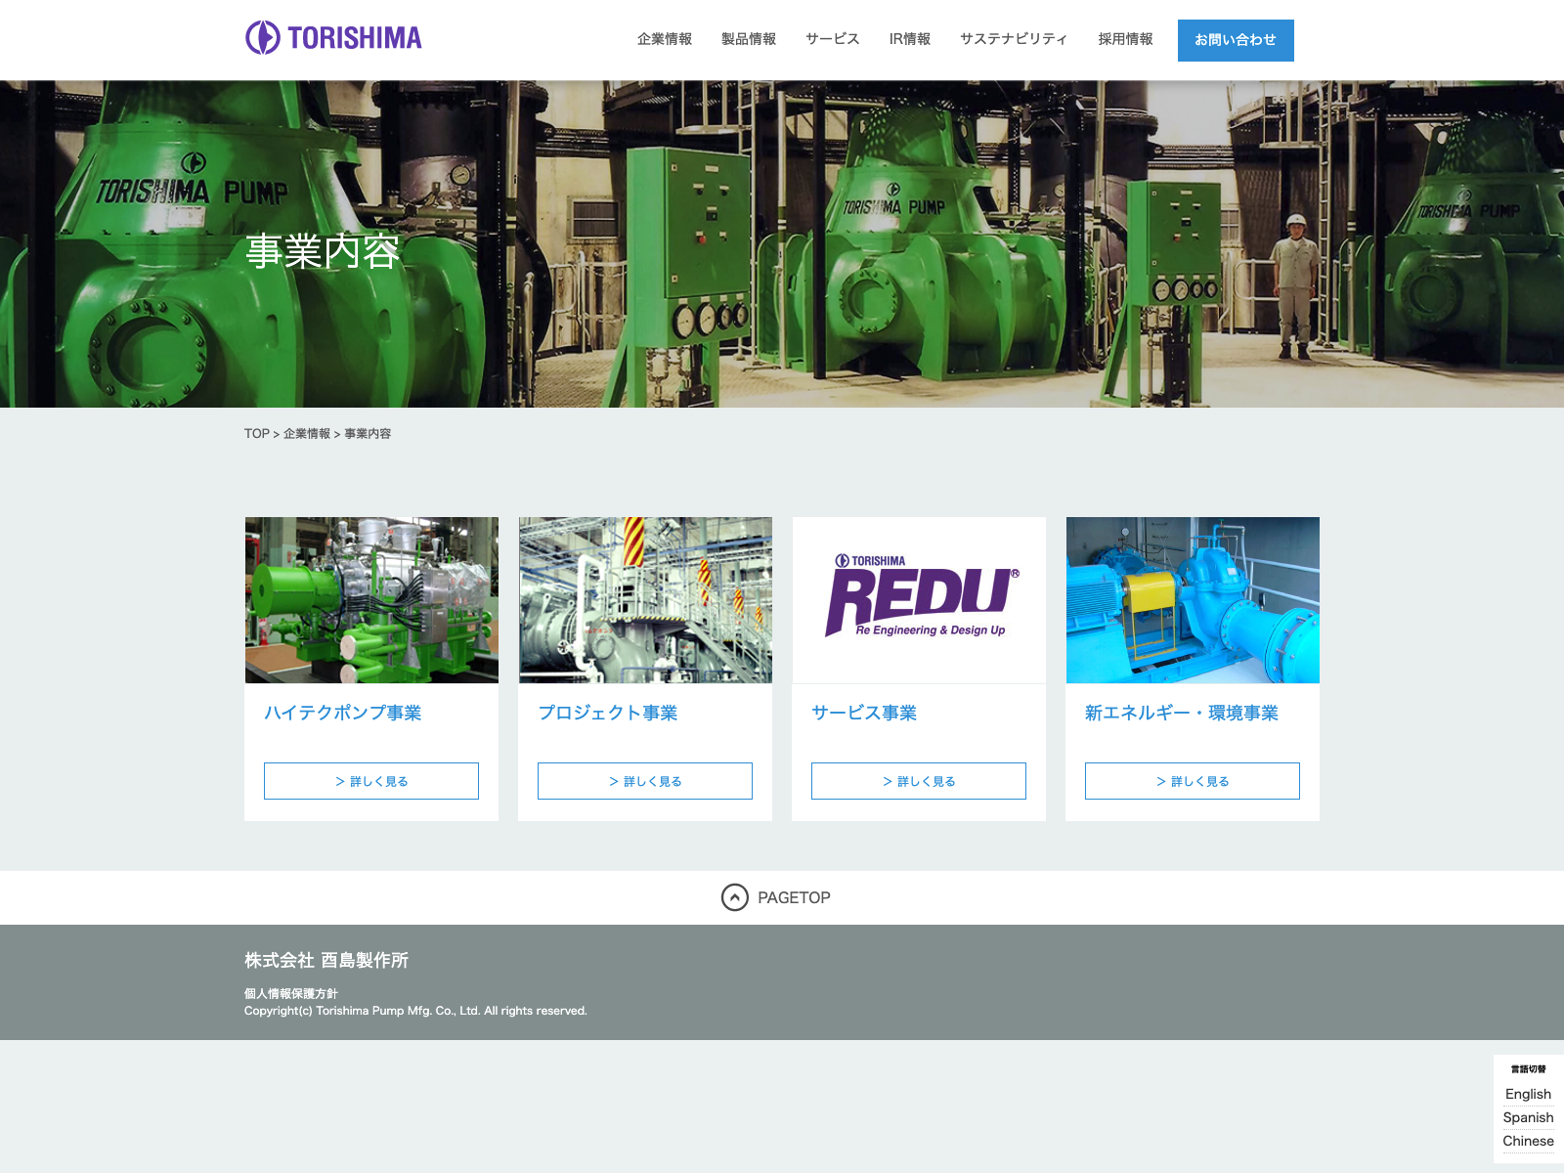Open 採用情報 from the navigation bar
1564x1173 pixels.
click(x=1124, y=39)
